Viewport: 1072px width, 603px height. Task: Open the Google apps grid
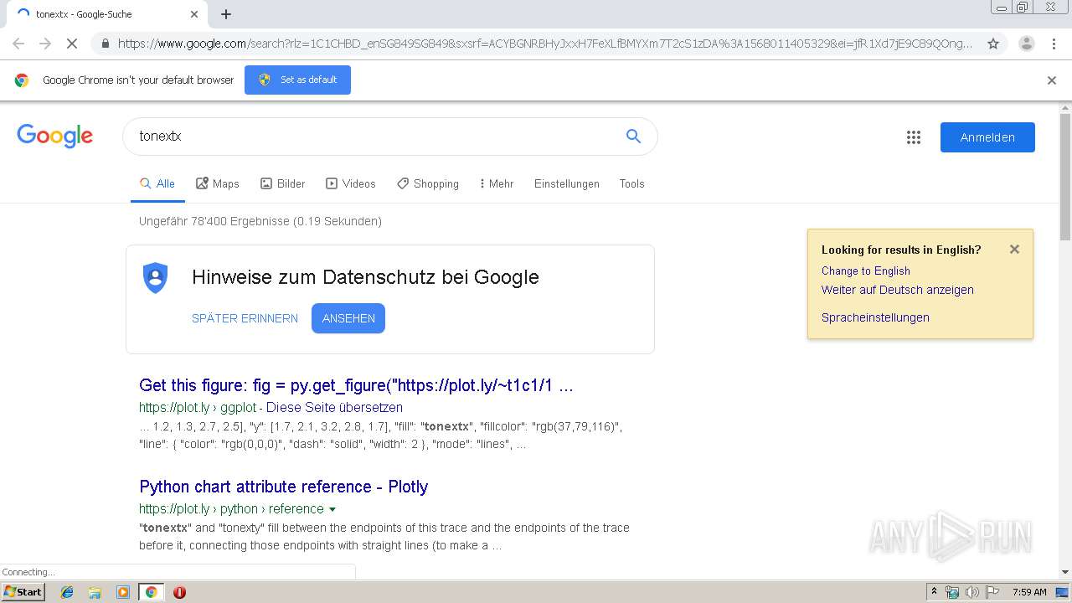tap(914, 137)
